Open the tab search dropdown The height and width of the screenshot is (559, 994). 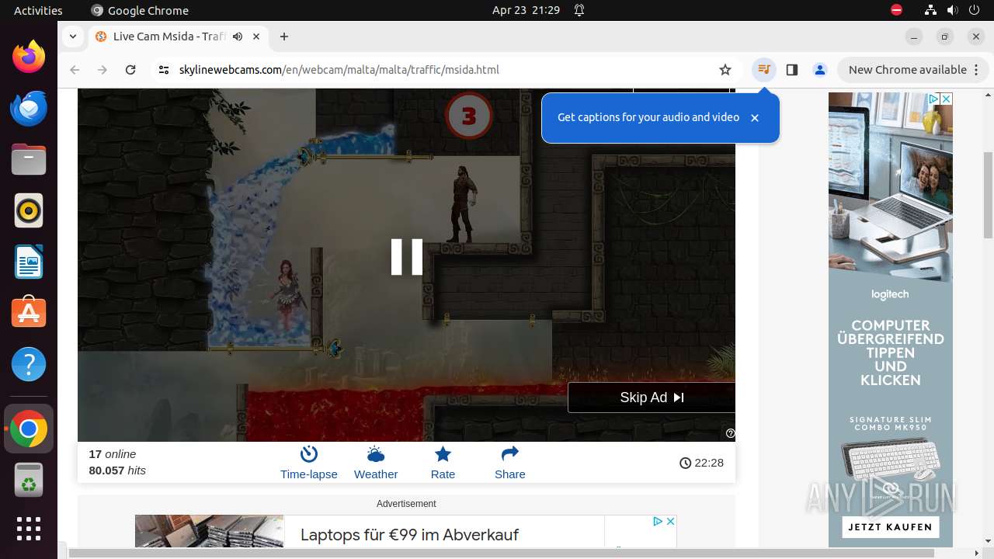point(72,36)
